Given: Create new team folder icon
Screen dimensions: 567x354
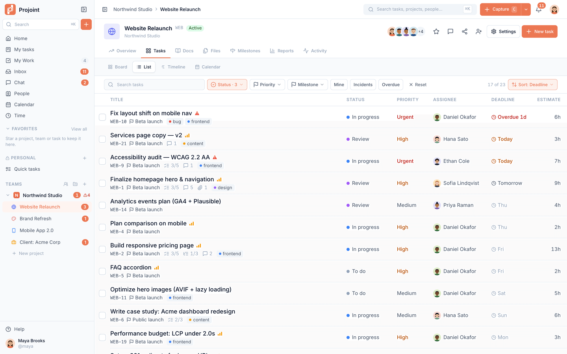Looking at the screenshot, I should (x=75, y=184).
